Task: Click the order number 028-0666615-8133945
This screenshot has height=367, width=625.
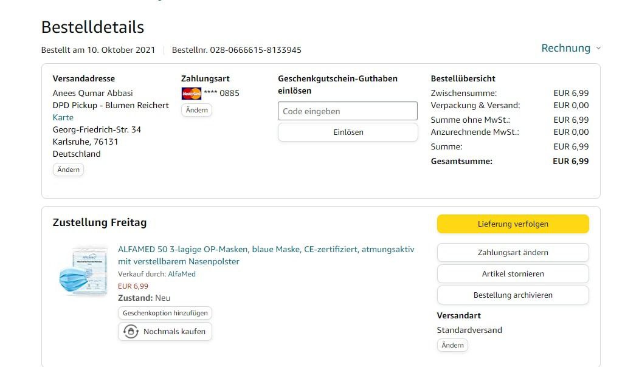Action: click(255, 50)
